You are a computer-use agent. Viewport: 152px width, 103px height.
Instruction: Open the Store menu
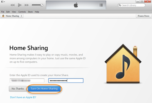(x=30, y=12)
